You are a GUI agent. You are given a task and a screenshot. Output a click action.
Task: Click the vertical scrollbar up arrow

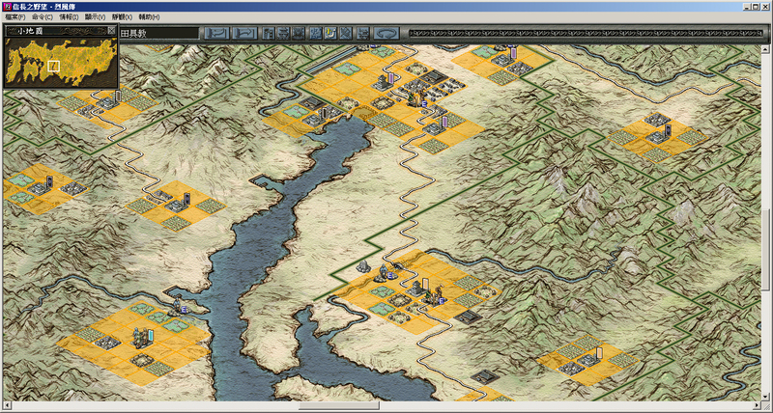(765, 49)
